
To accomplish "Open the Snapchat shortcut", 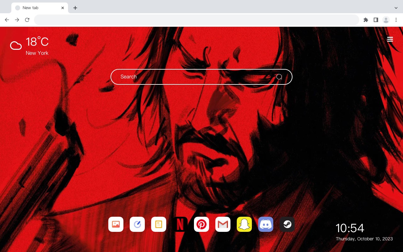I will (244, 224).
